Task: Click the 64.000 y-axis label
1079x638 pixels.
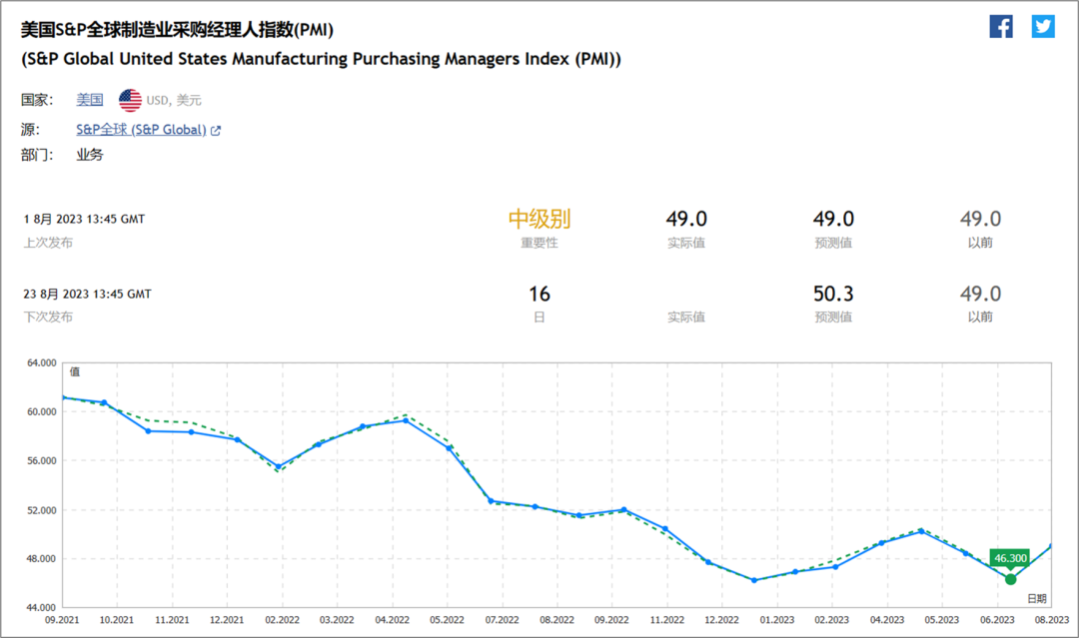Action: click(41, 363)
